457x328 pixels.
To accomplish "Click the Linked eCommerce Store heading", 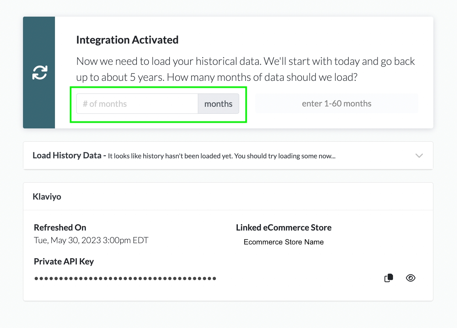I will tap(283, 228).
